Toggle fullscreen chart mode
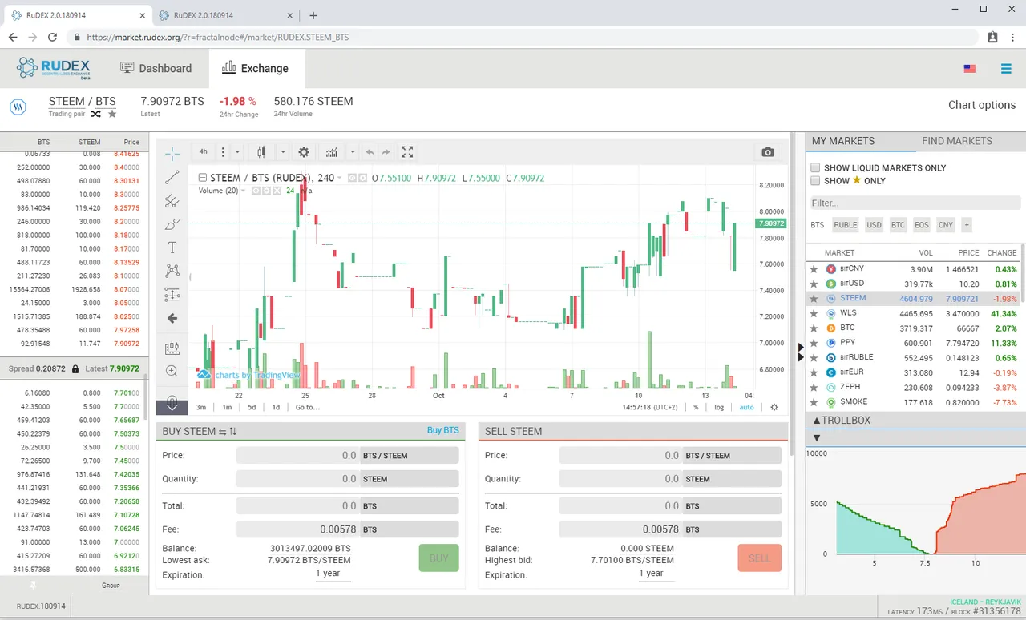The width and height of the screenshot is (1026, 620). pos(407,152)
